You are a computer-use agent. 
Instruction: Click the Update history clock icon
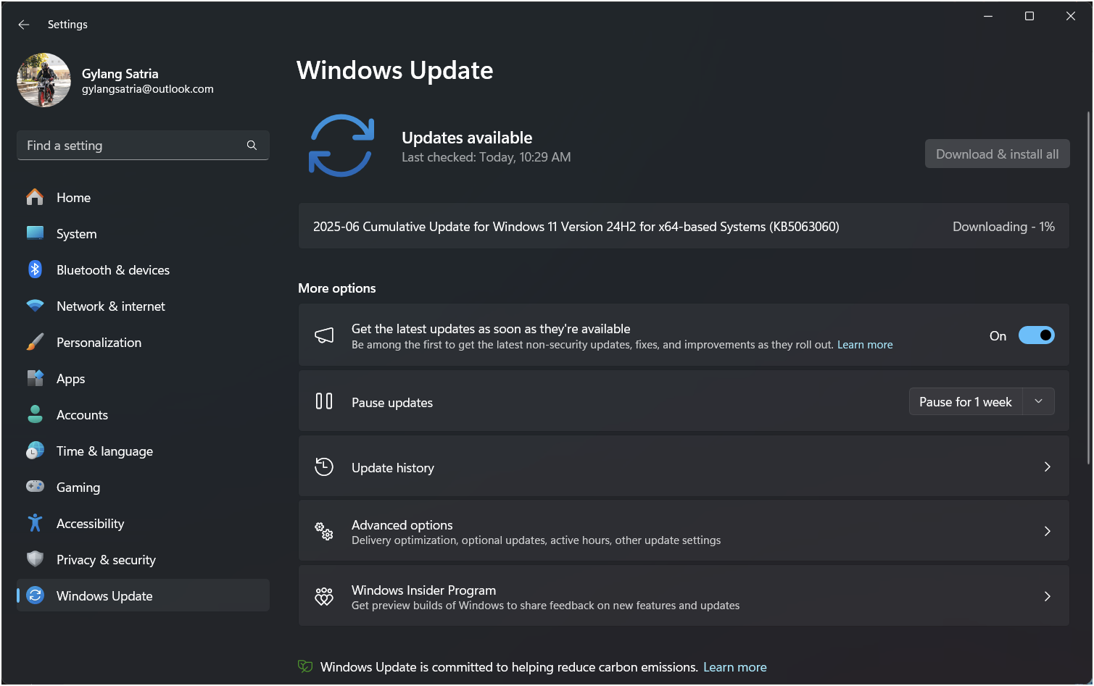[x=324, y=467]
